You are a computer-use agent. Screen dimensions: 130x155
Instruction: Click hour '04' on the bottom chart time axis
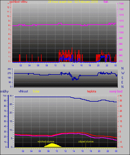click(x=31, y=151)
